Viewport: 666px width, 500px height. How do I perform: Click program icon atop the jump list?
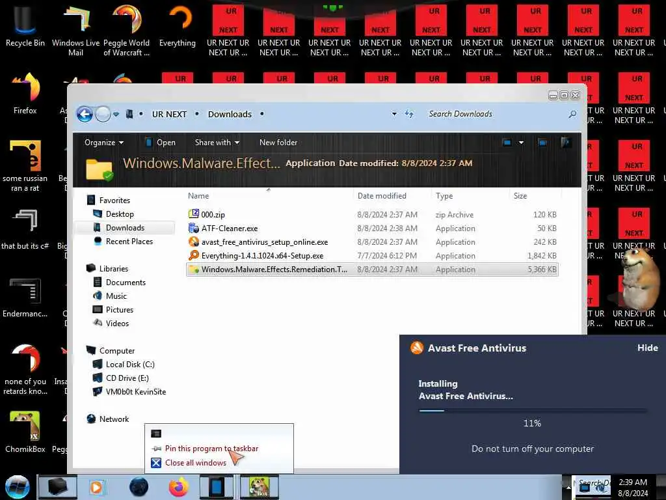pos(156,434)
